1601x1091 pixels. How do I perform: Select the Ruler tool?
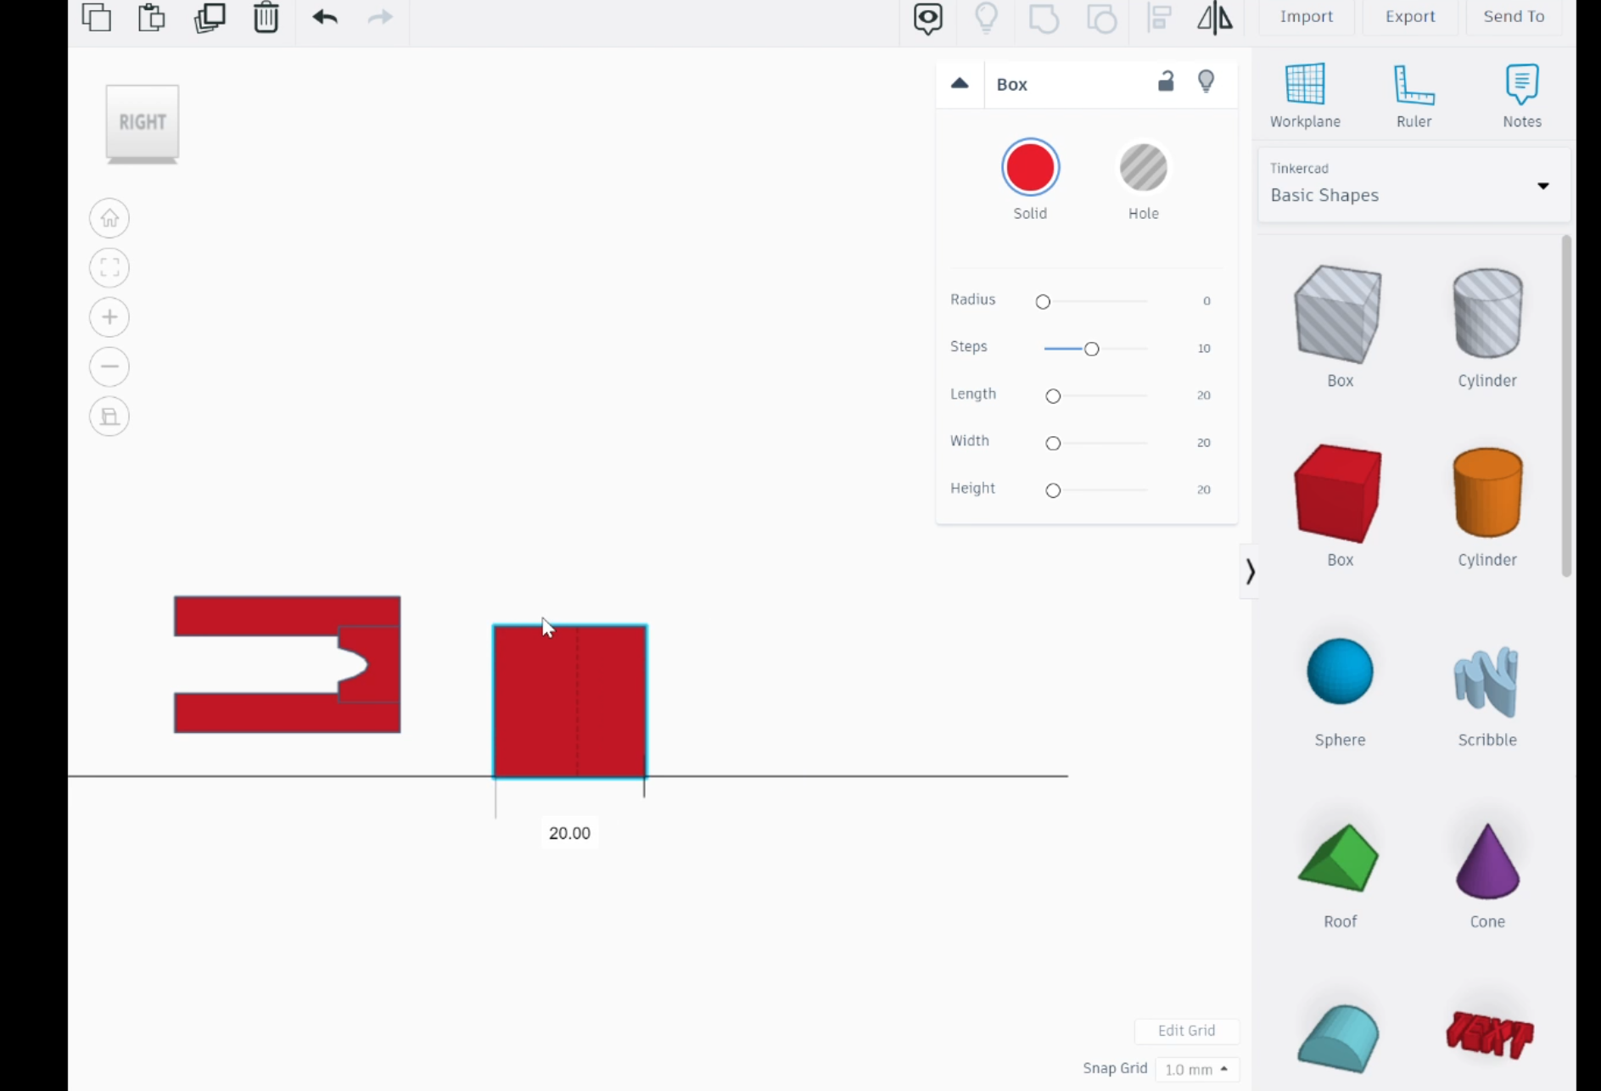coord(1413,93)
